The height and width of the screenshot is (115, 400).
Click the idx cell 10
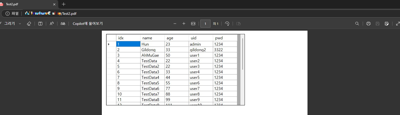(128, 94)
